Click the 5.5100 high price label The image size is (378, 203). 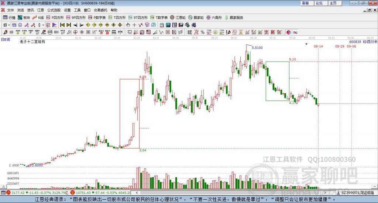point(257,48)
